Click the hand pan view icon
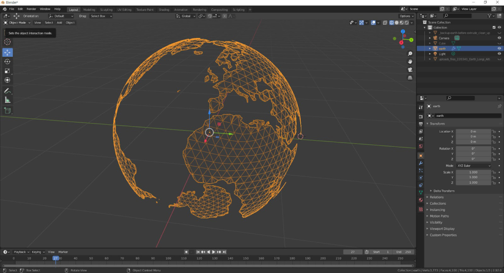Image resolution: width=504 pixels, height=273 pixels. click(410, 61)
